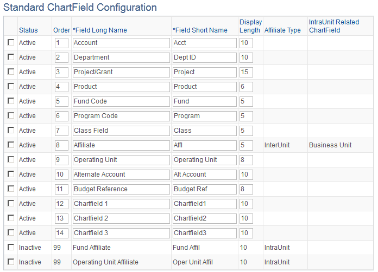
Task: Edit the Alternate Account long name field
Action: tap(121, 174)
